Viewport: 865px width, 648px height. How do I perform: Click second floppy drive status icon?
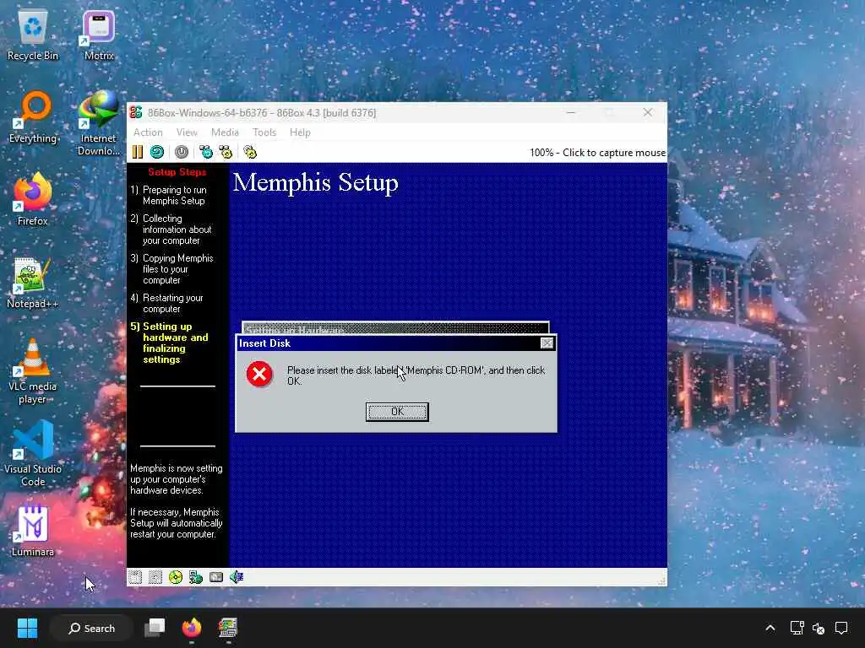coord(155,577)
